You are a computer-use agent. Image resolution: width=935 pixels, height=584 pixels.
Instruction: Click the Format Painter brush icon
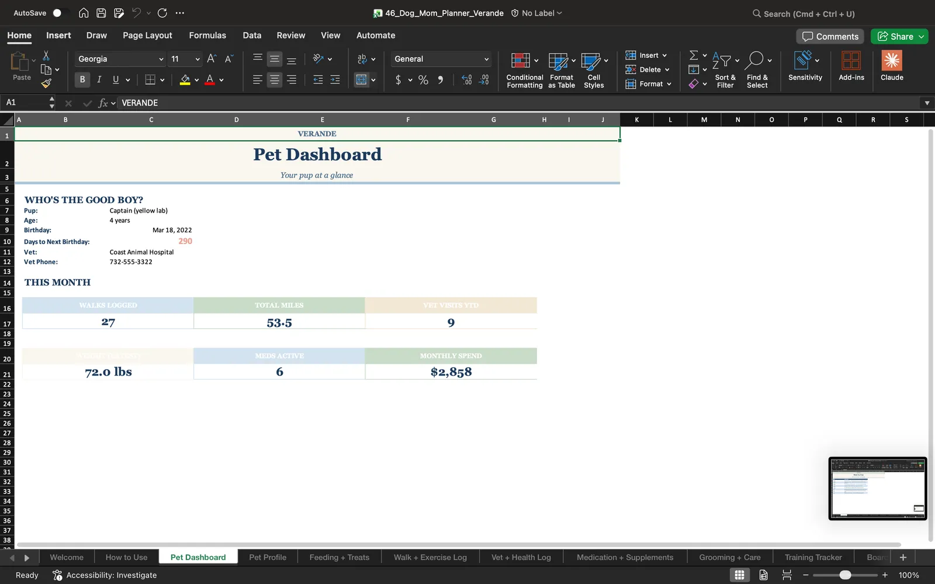pos(46,84)
